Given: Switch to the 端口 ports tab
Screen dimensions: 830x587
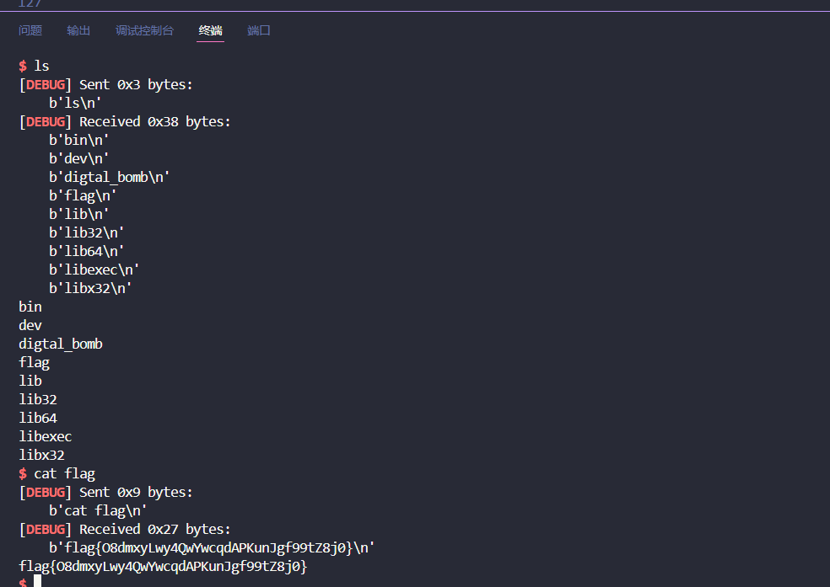Looking at the screenshot, I should pyautogui.click(x=259, y=30).
